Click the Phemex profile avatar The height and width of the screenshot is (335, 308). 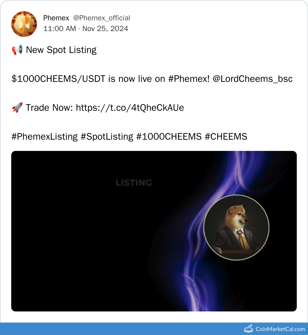pos(24,24)
